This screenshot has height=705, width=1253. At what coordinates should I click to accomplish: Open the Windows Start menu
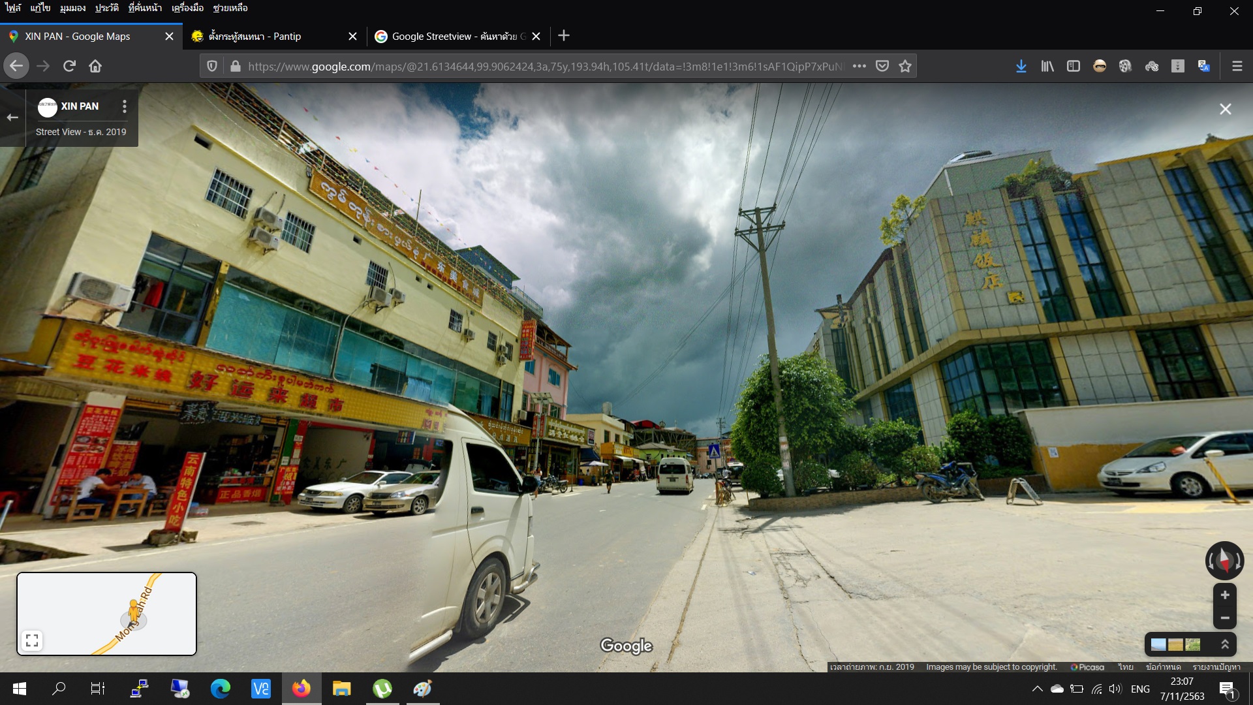point(20,689)
